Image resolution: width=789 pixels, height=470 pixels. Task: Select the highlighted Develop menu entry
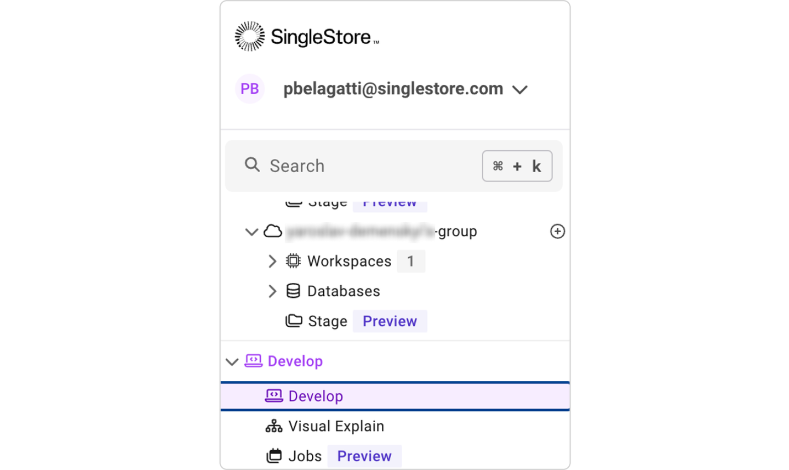pos(316,395)
